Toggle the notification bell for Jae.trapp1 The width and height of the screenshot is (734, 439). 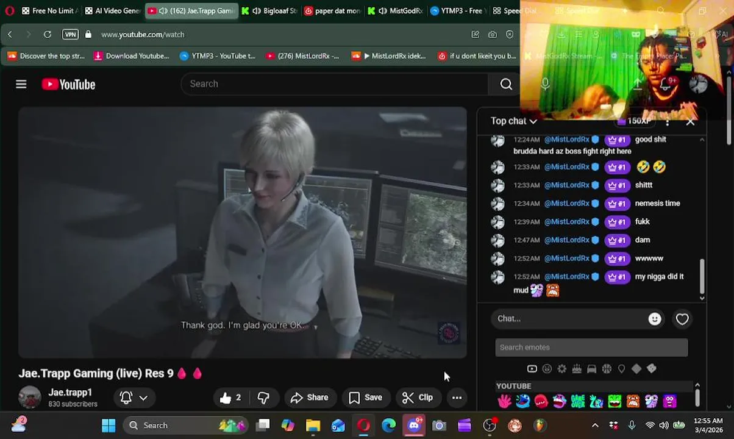tap(126, 398)
